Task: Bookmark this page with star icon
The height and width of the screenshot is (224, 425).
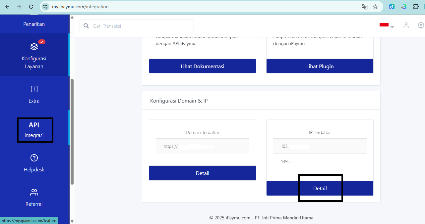Action: [x=375, y=7]
